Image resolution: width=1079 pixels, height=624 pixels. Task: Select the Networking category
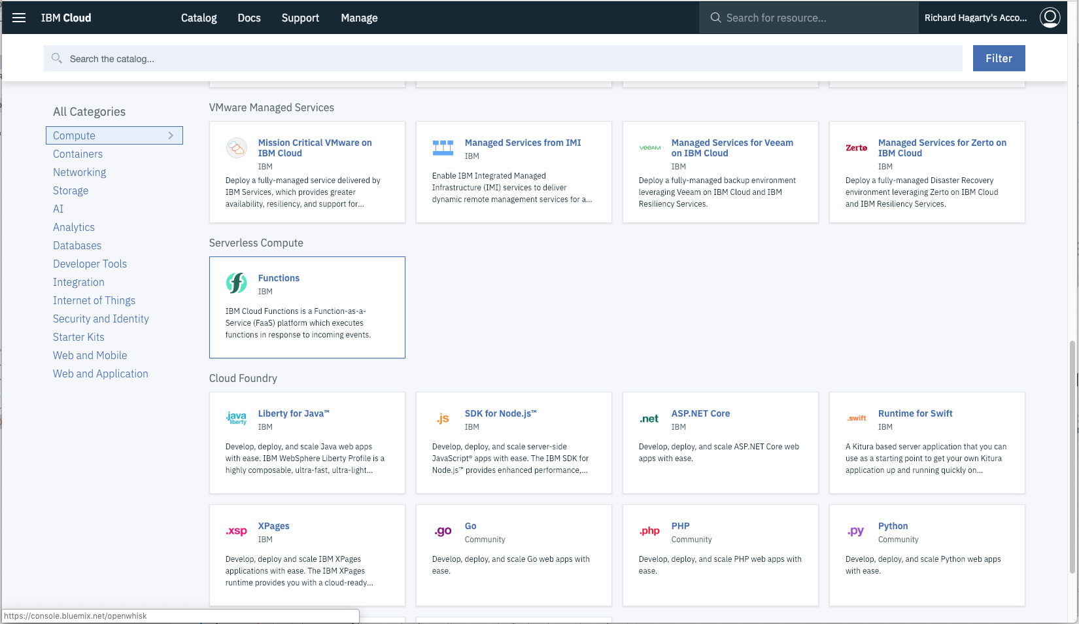[79, 172]
